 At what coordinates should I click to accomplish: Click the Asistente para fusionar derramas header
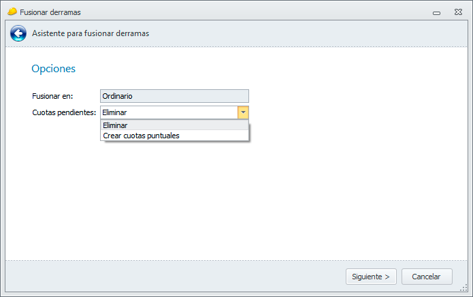click(x=91, y=33)
